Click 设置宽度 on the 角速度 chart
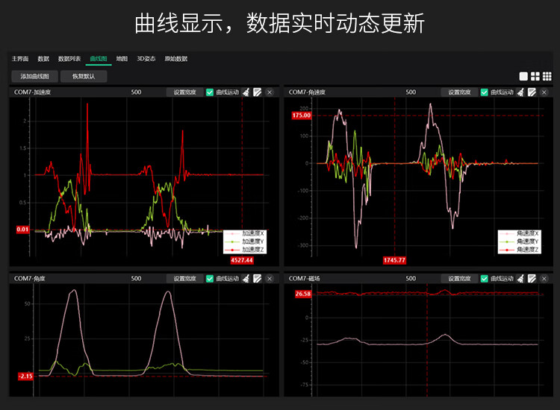Image resolution: width=560 pixels, height=410 pixels. click(x=458, y=92)
